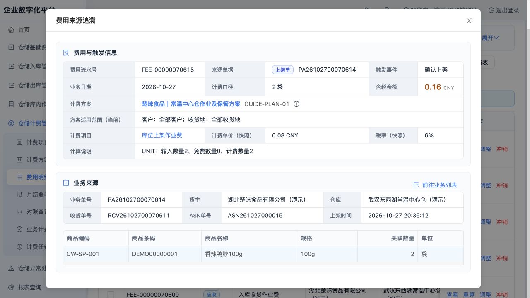This screenshot has width=530, height=298.
Task: Click 触发事件 value 确认上架
Action: pos(436,70)
